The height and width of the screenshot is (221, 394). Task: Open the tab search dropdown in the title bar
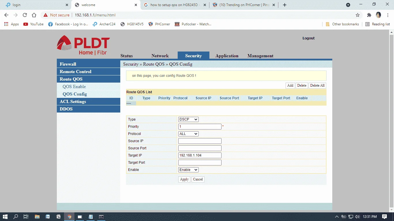pos(348,5)
